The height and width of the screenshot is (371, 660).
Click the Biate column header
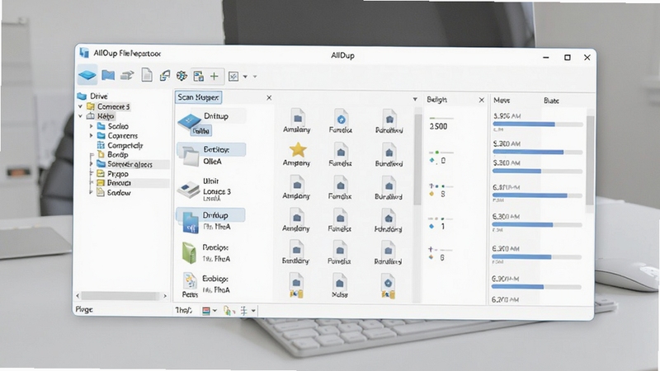pos(551,101)
